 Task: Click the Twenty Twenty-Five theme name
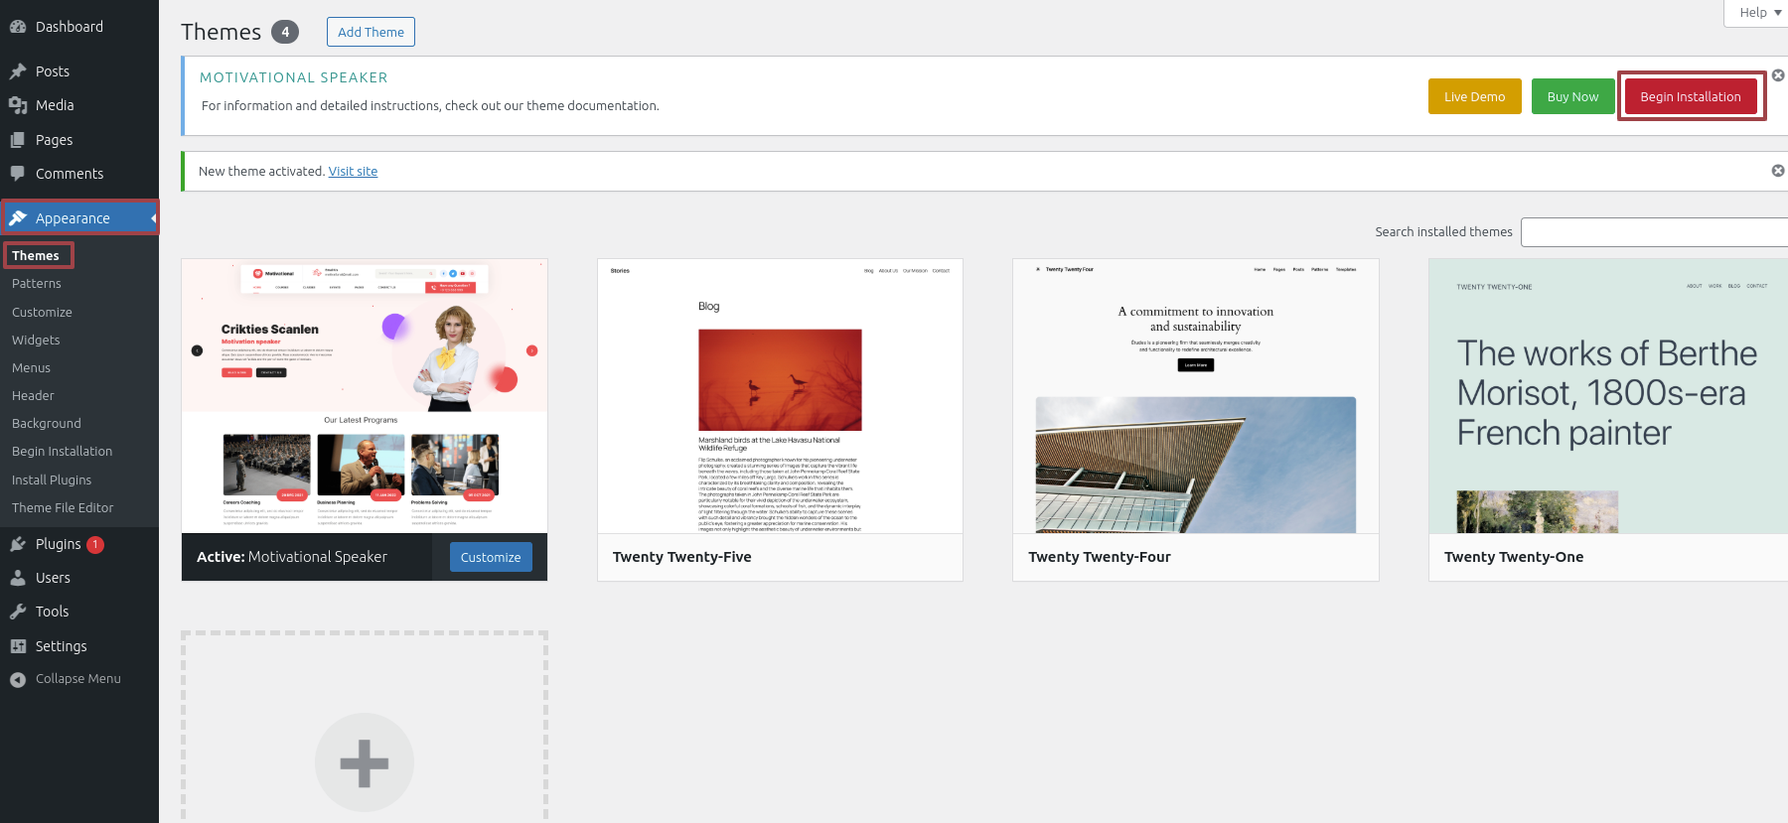681,557
